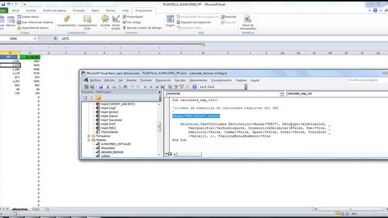
Task: Open Depuración menu in VBA editor
Action: pos(163,81)
